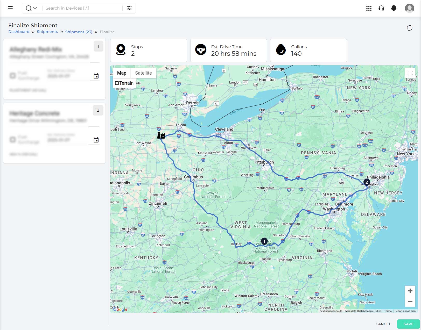This screenshot has width=421, height=330.
Task: Toggle fullscreen map view
Action: click(410, 73)
